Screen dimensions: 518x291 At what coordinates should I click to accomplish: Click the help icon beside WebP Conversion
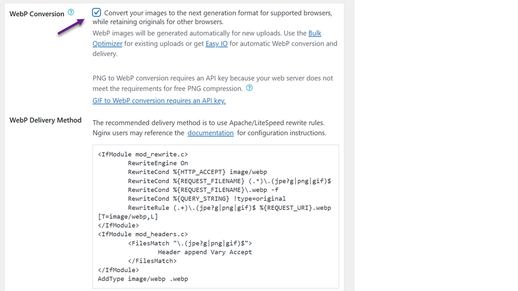[71, 12]
